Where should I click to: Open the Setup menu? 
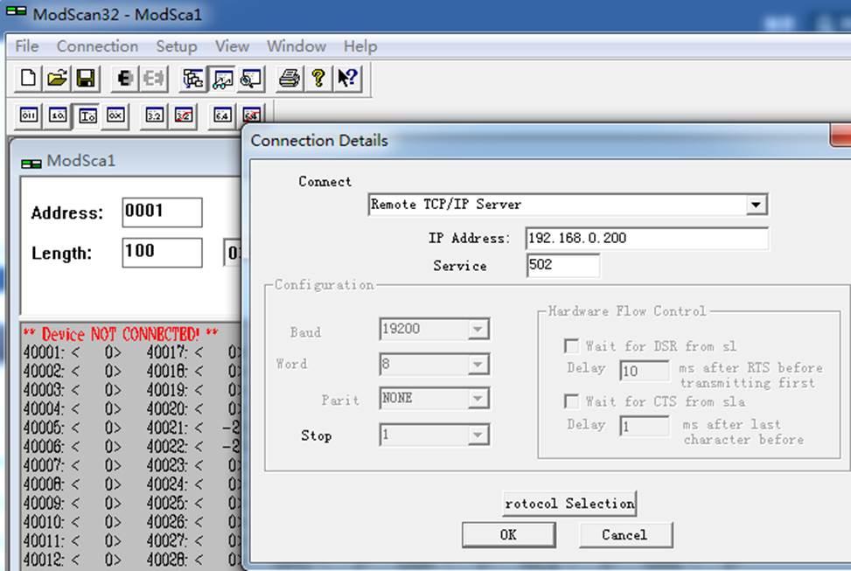pos(177,46)
